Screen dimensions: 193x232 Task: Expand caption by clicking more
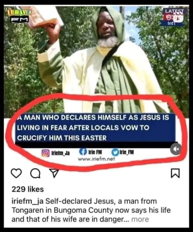[140, 219]
